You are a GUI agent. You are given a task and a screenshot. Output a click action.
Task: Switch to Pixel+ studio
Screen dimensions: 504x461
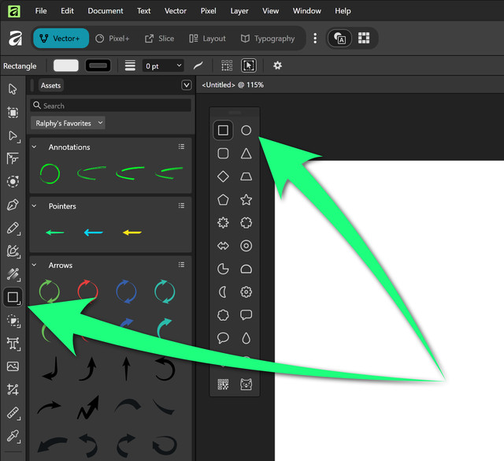pyautogui.click(x=113, y=39)
